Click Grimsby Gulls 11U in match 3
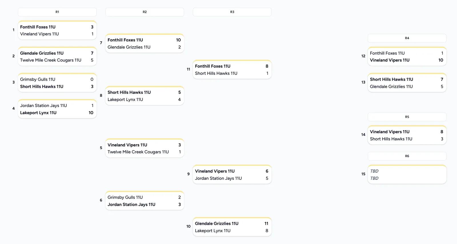 tap(38, 79)
